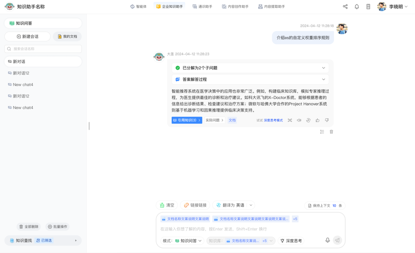Click the 新建会话 button
Image resolution: width=415 pixels, height=253 pixels.
point(28,36)
